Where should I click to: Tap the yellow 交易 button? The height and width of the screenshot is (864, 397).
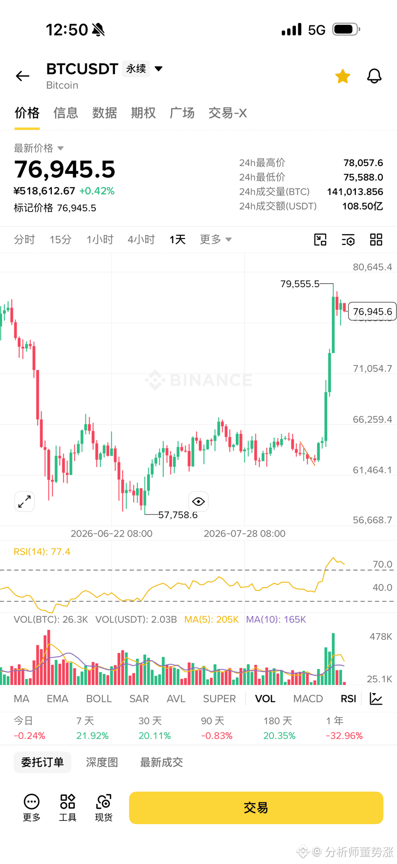[x=256, y=808]
